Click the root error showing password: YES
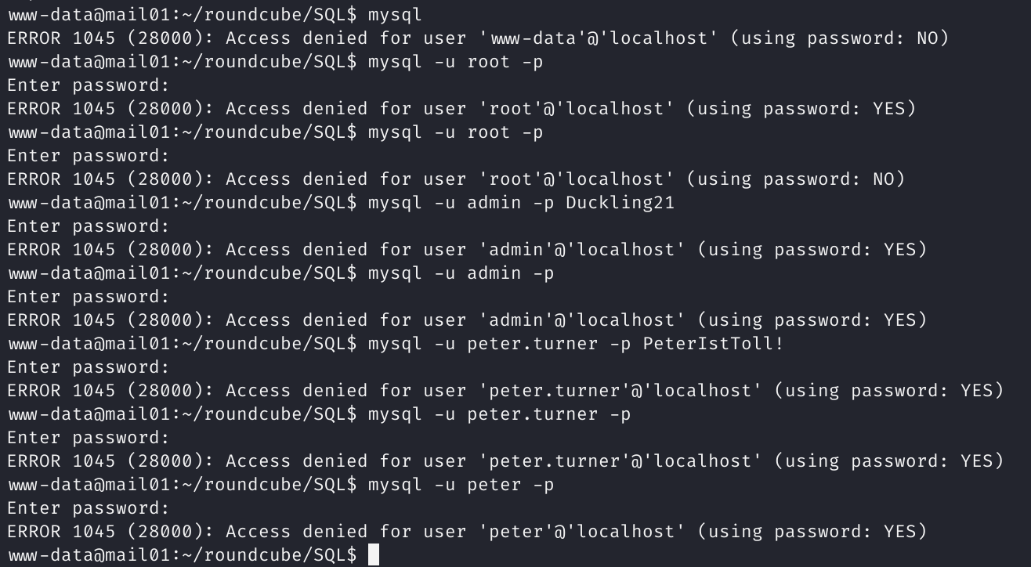The image size is (1031, 567). coord(461,109)
